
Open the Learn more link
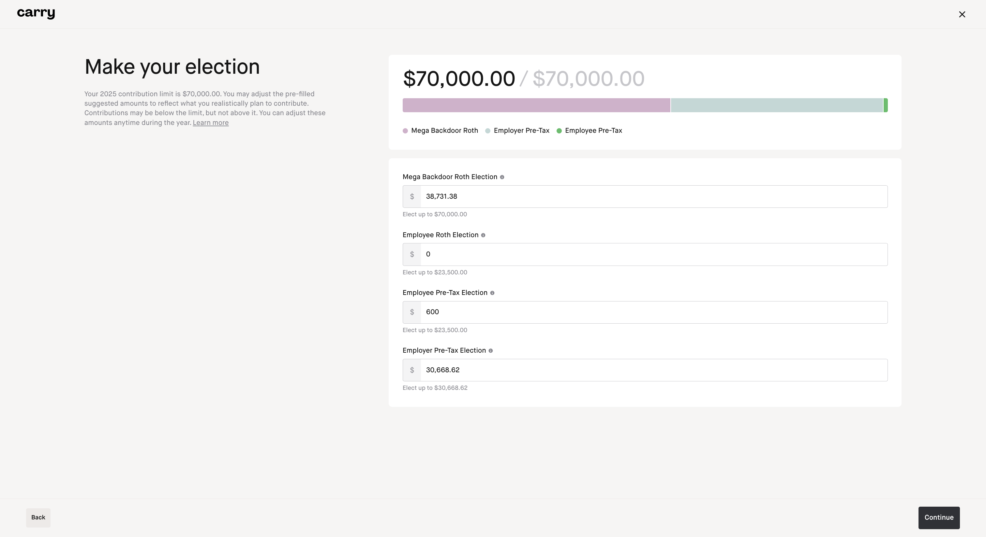(x=211, y=123)
